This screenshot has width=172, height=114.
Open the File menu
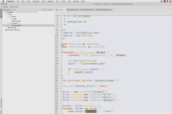[18, 1]
